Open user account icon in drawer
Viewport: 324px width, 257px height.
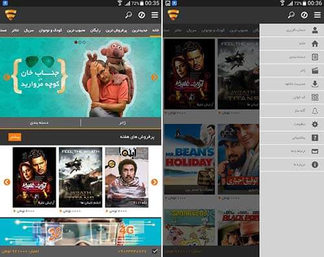(315, 30)
